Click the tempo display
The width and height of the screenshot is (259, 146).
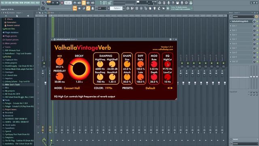68,3
